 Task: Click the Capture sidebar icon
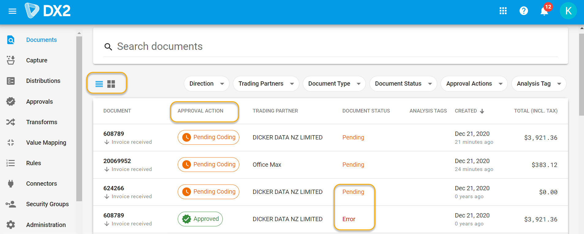[x=11, y=60]
